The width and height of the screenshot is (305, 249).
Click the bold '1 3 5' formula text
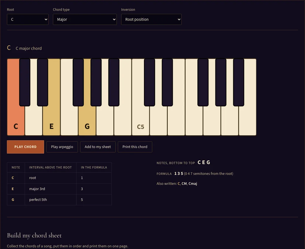[179, 173]
